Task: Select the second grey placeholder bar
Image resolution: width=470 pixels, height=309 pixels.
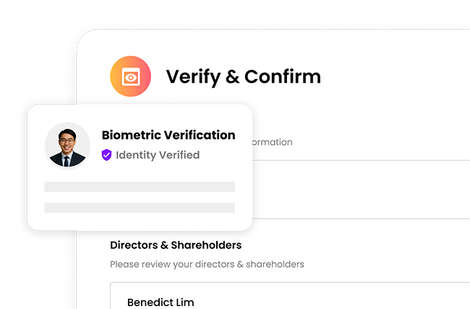Action: [x=140, y=208]
